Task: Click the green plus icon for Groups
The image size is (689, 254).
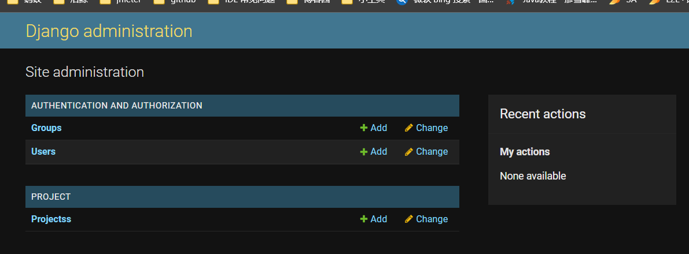Action: [363, 128]
